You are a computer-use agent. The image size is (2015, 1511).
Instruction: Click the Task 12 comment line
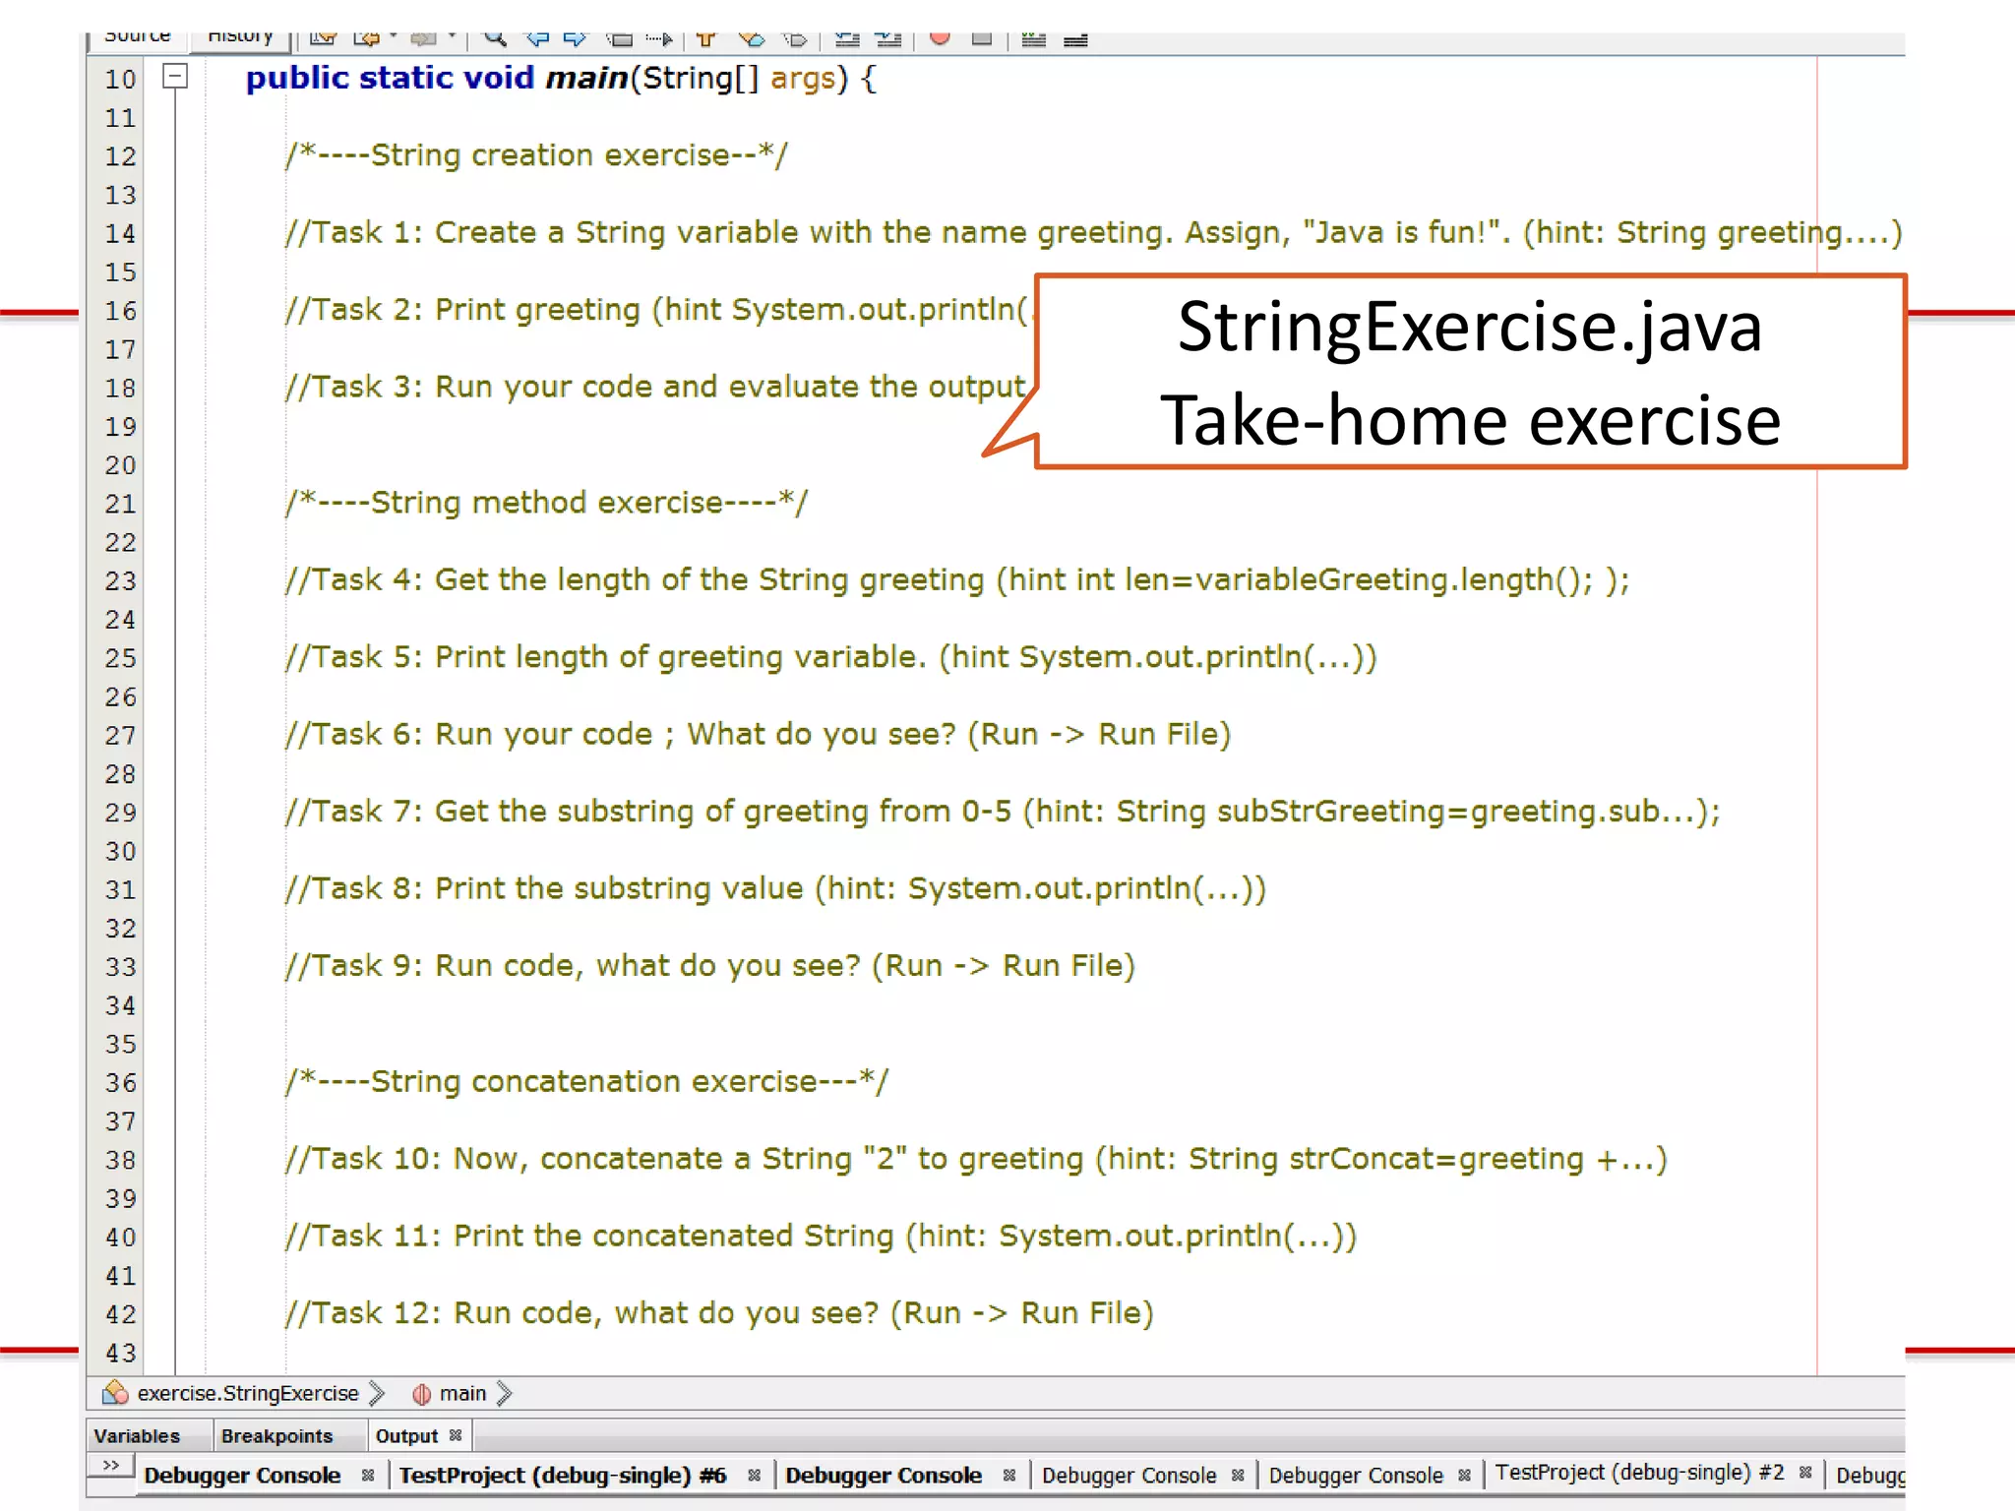tap(718, 1313)
